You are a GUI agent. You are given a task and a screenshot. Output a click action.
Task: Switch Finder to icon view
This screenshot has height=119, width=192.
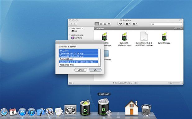click(x=97, y=24)
